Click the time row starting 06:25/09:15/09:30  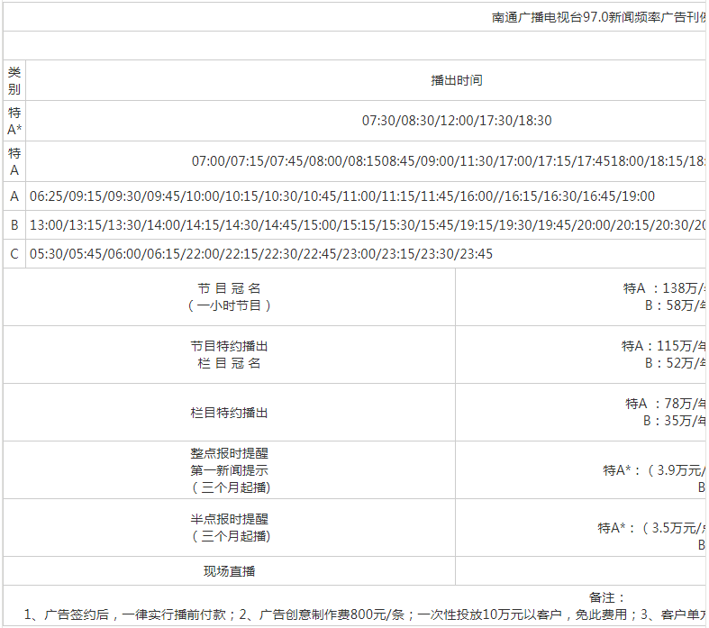click(342, 196)
